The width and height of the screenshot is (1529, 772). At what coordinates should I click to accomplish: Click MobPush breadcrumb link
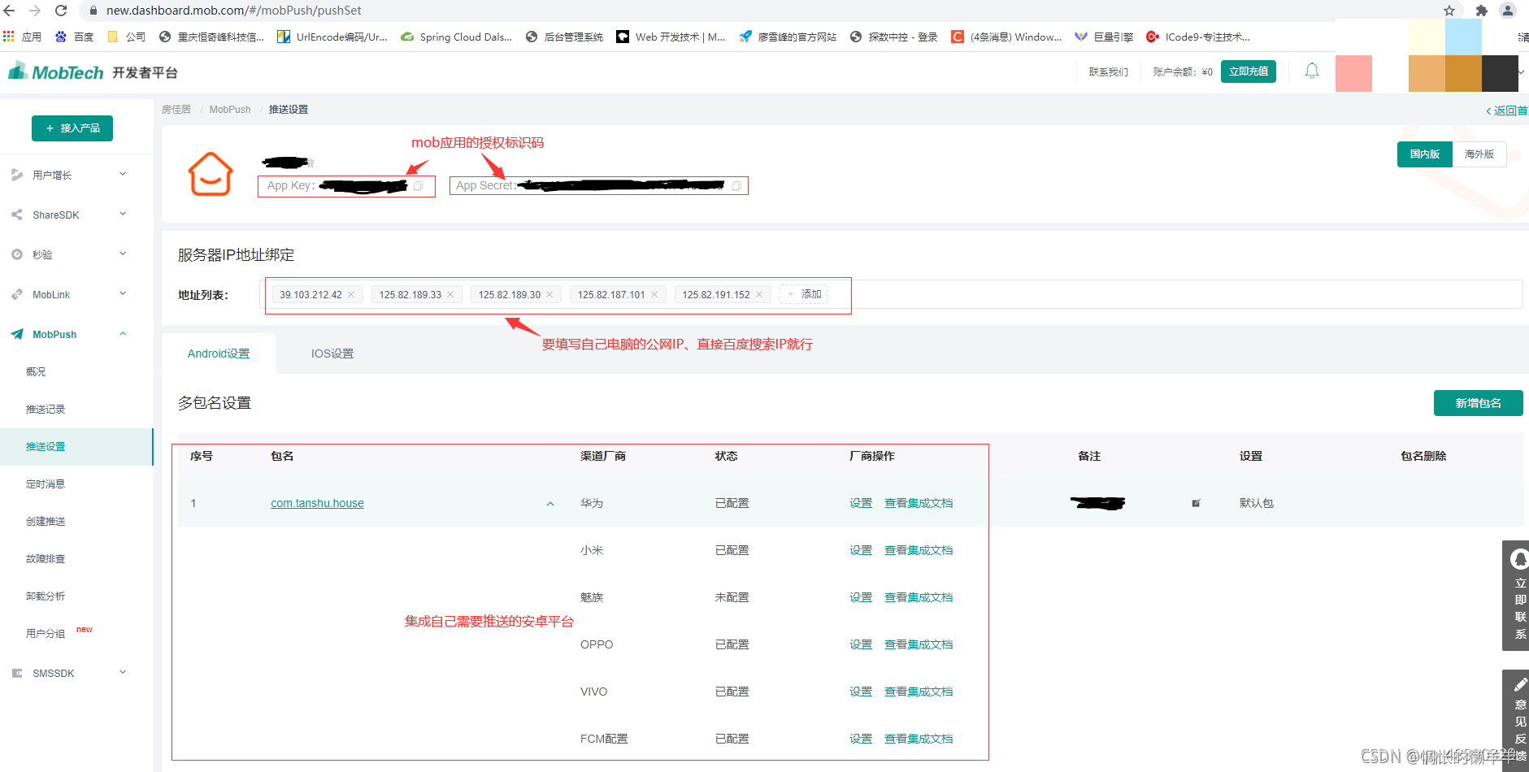(x=230, y=109)
